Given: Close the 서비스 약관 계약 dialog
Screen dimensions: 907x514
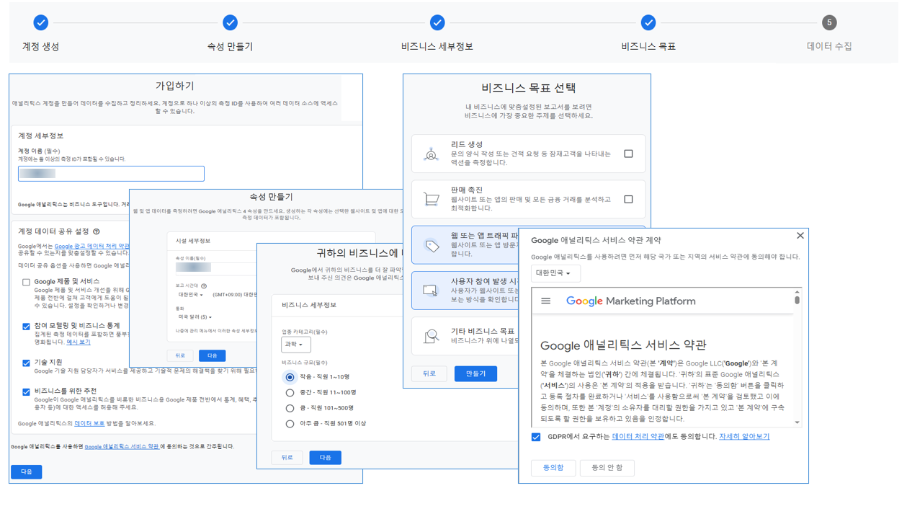Looking at the screenshot, I should click(x=800, y=236).
